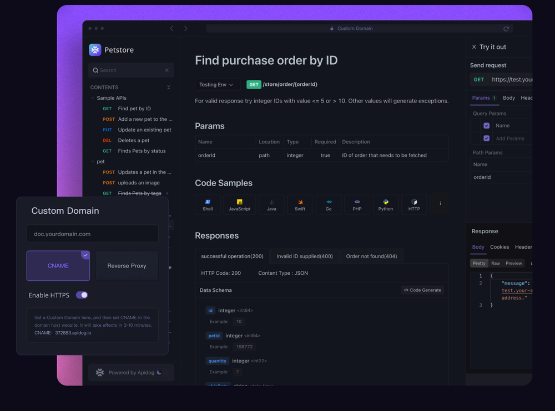Open more code samples via three-dot icon
Screen dimensions: 555x411
440,203
